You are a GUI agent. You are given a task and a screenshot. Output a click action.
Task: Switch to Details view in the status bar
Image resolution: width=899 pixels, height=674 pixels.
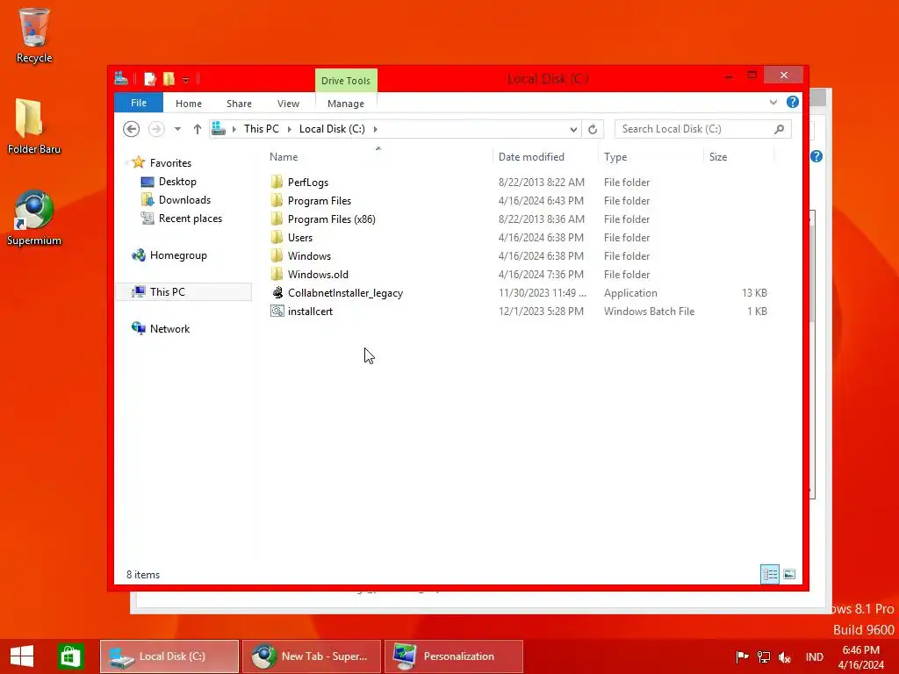click(x=770, y=574)
